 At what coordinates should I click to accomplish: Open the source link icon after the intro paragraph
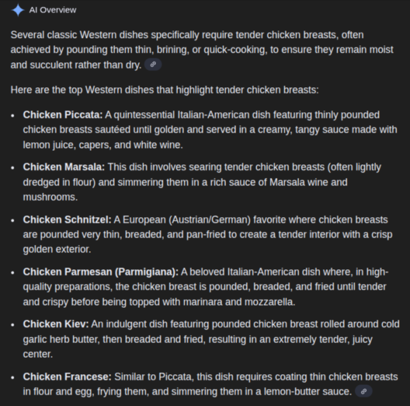(154, 65)
